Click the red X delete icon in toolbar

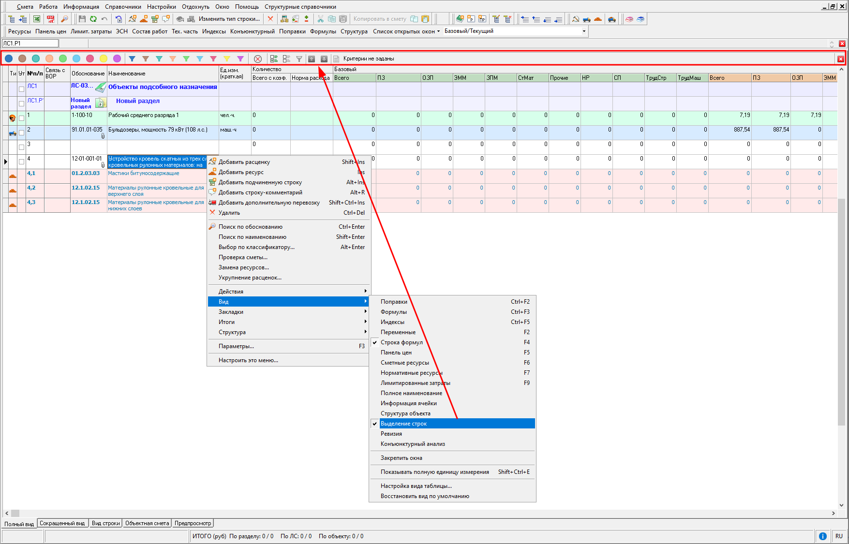[270, 19]
